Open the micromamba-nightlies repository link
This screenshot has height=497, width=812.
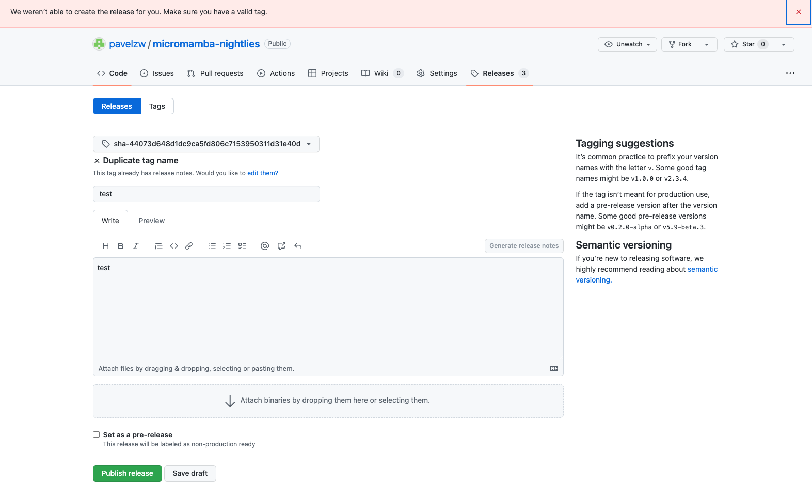(x=206, y=44)
